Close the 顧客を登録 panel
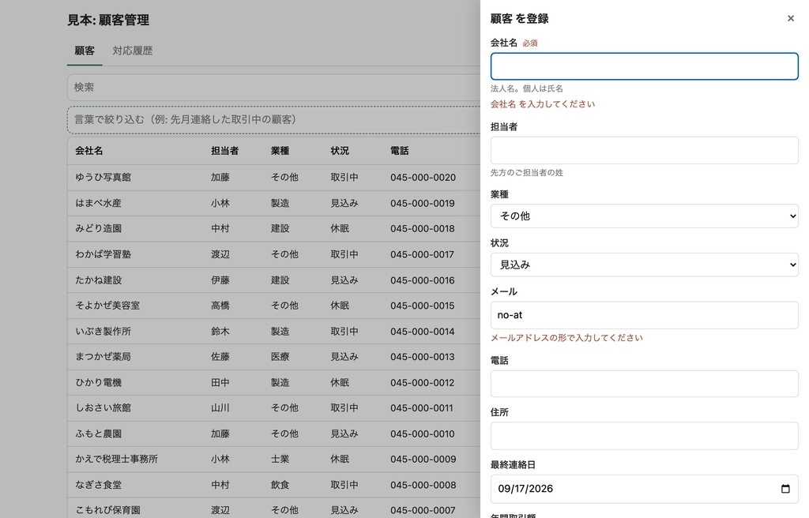The height and width of the screenshot is (518, 809). pos(790,19)
